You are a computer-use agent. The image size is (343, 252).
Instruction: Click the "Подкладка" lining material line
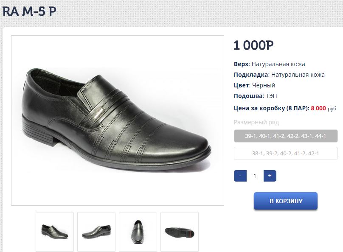pyautogui.click(x=279, y=75)
